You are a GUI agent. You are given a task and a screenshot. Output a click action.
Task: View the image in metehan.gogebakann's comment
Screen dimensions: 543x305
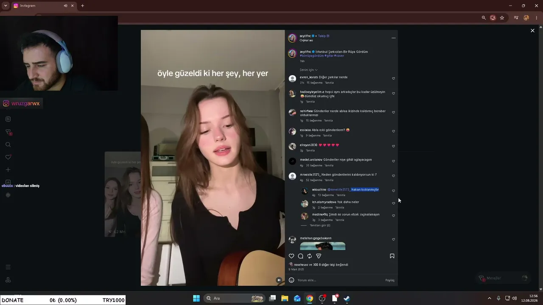(x=322, y=246)
